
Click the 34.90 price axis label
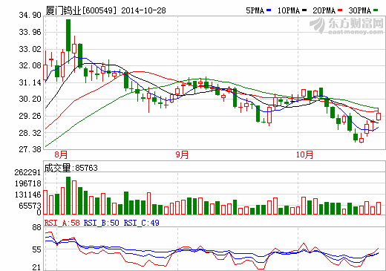click(x=30, y=15)
